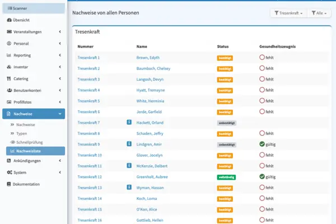Screen dimensions: 336x224
Task: Open Nachweise submenu entry
Action: [26, 125]
